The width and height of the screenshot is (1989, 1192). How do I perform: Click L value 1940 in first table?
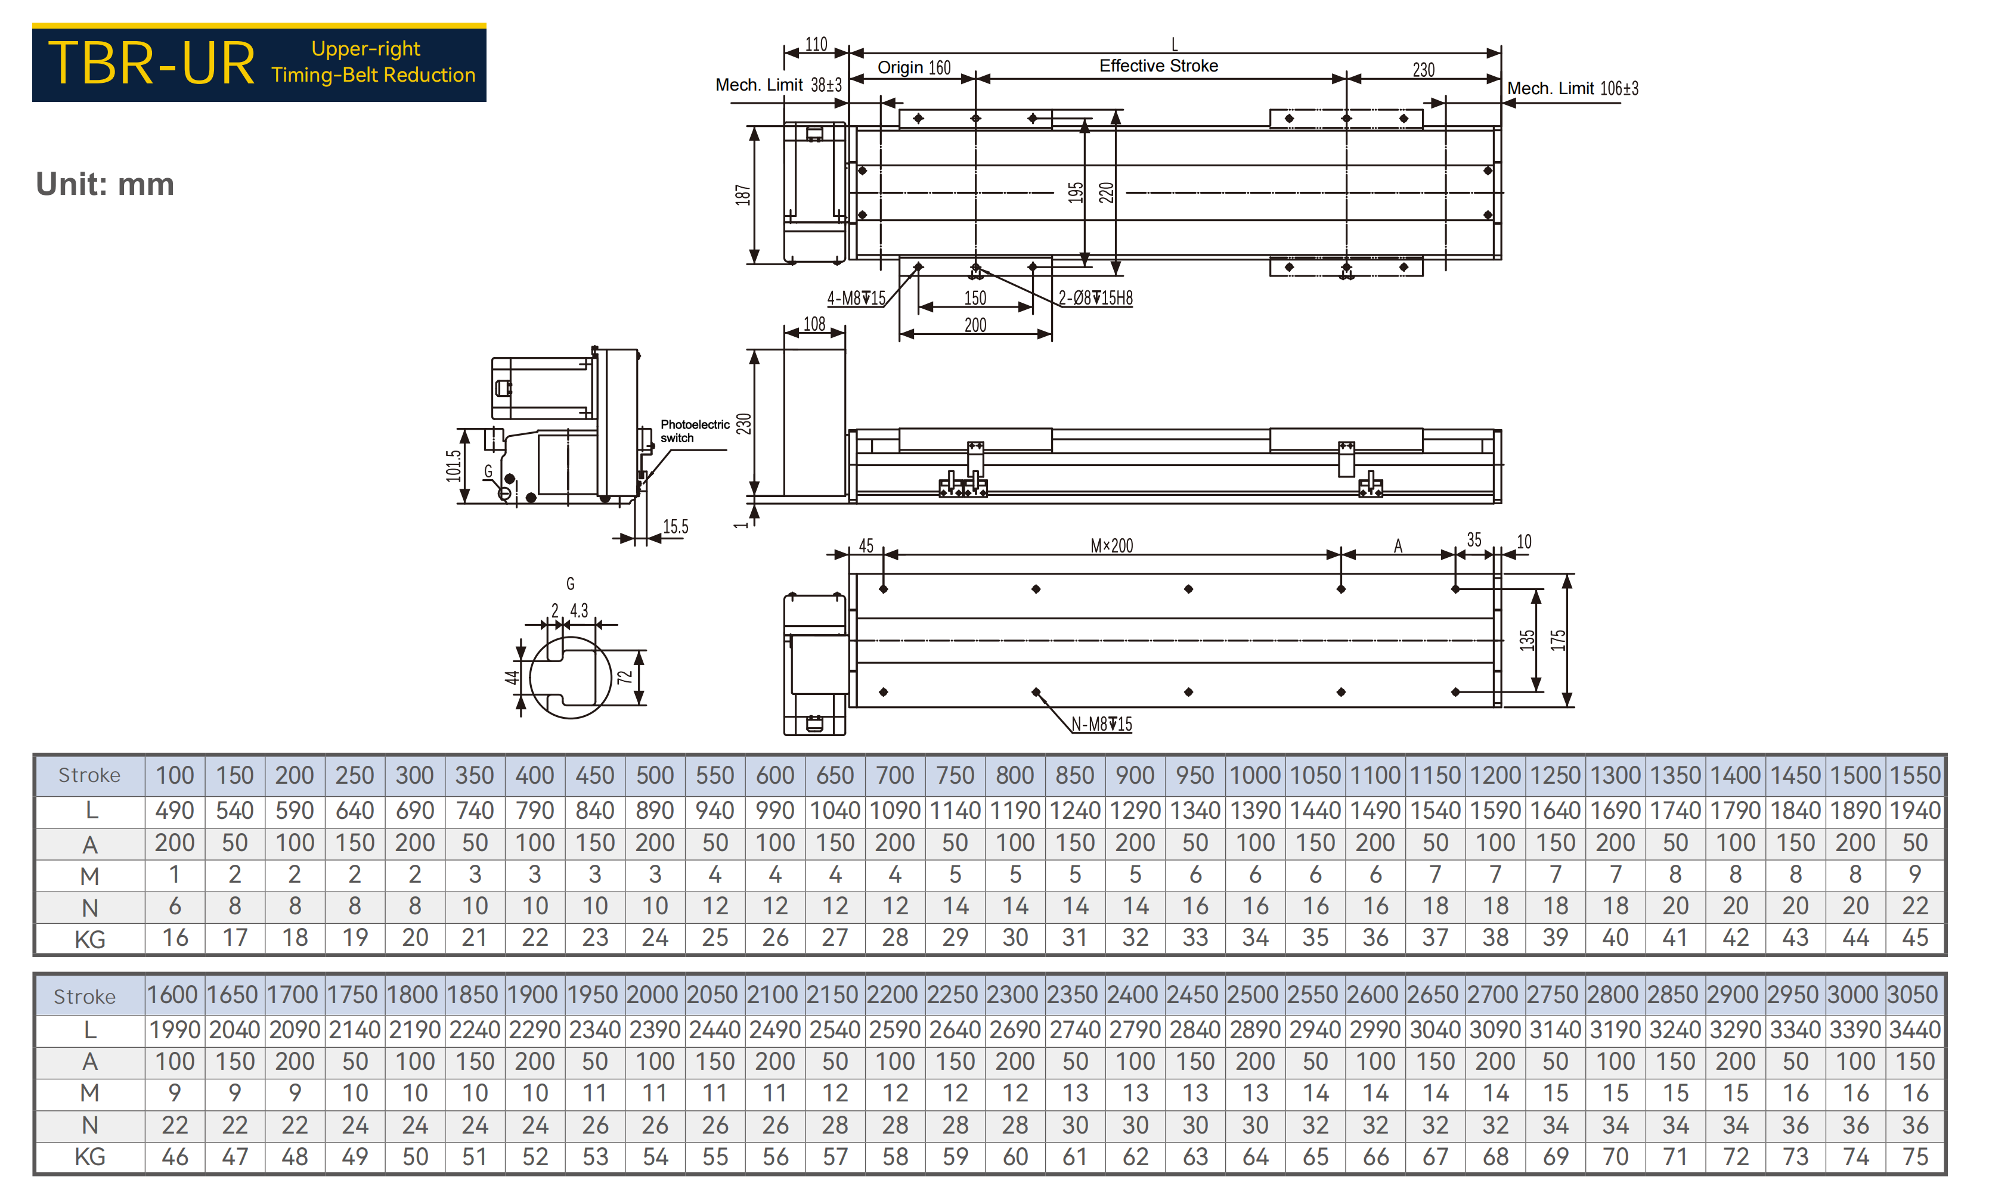[1915, 811]
